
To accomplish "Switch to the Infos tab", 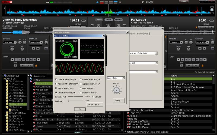I will pos(146,34).
